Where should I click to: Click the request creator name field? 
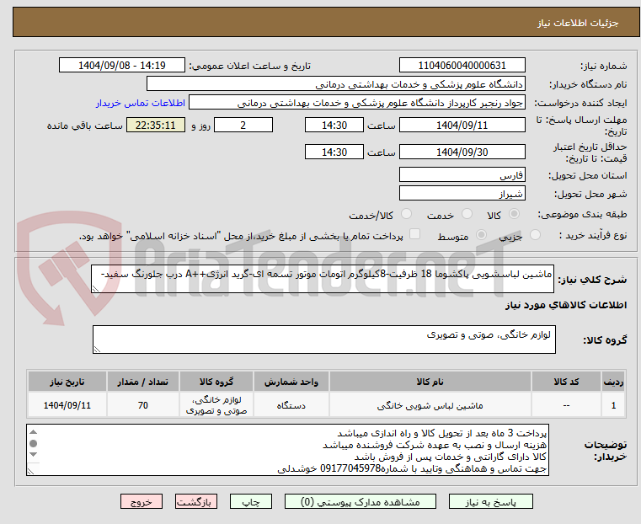[x=357, y=103]
